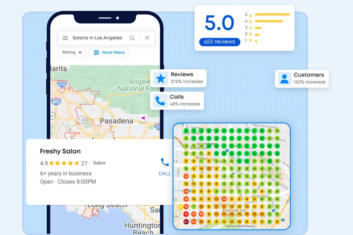This screenshot has width=353, height=235.
Task: Open the Rating filter dropdown
Action: tap(72, 53)
